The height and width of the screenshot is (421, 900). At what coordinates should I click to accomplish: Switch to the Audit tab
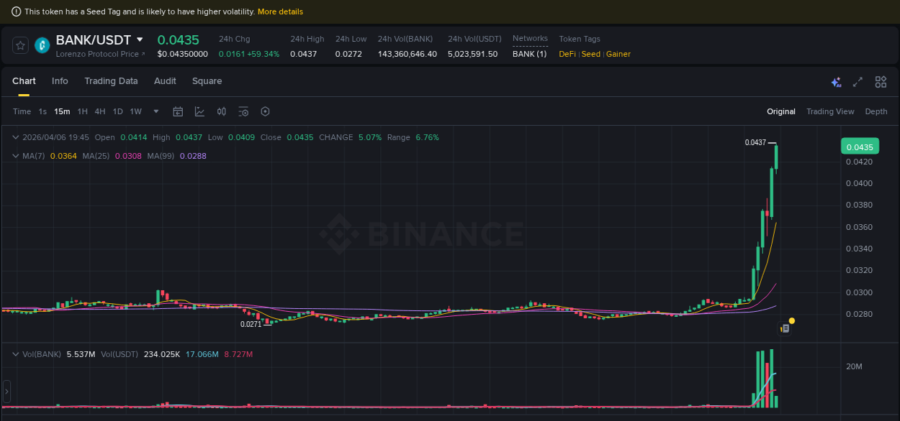pos(165,81)
